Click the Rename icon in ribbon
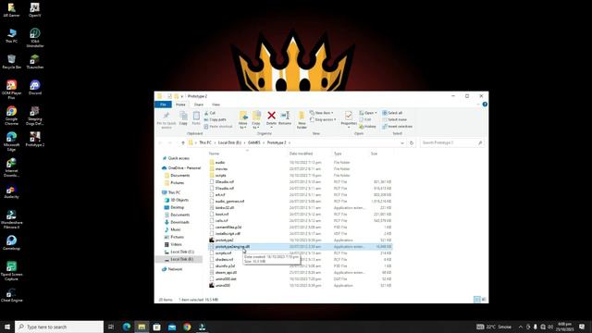 pos(285,117)
